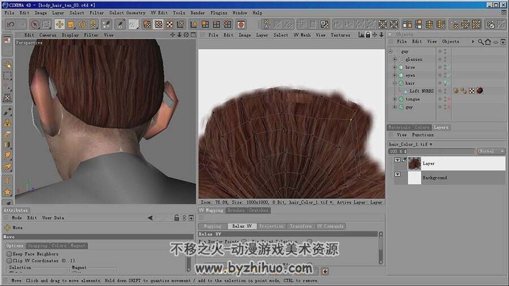Switch to the Relax UV tab
This screenshot has width=509, height=286.
pos(242,226)
